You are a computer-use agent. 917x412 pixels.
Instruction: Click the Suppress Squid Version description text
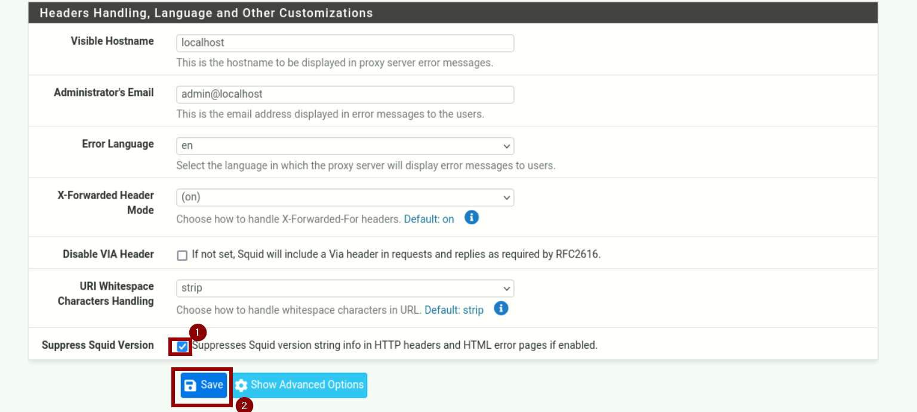(395, 345)
